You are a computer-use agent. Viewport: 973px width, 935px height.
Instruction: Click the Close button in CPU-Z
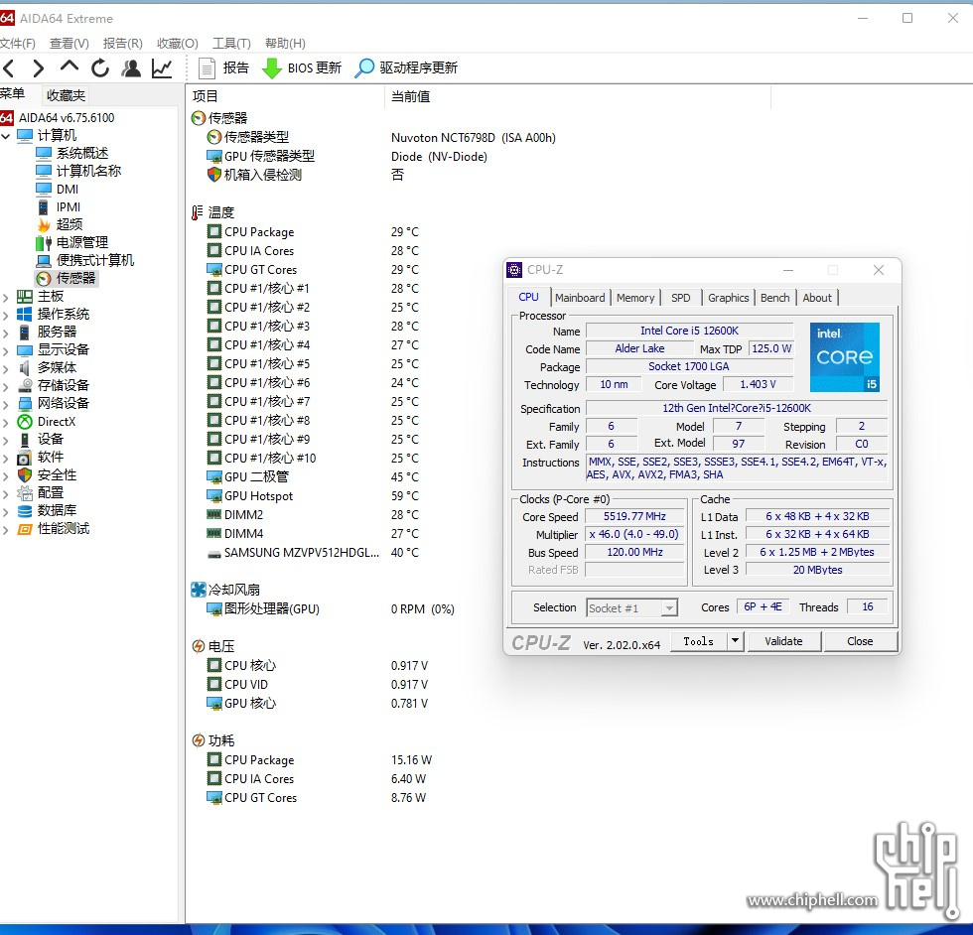[860, 641]
